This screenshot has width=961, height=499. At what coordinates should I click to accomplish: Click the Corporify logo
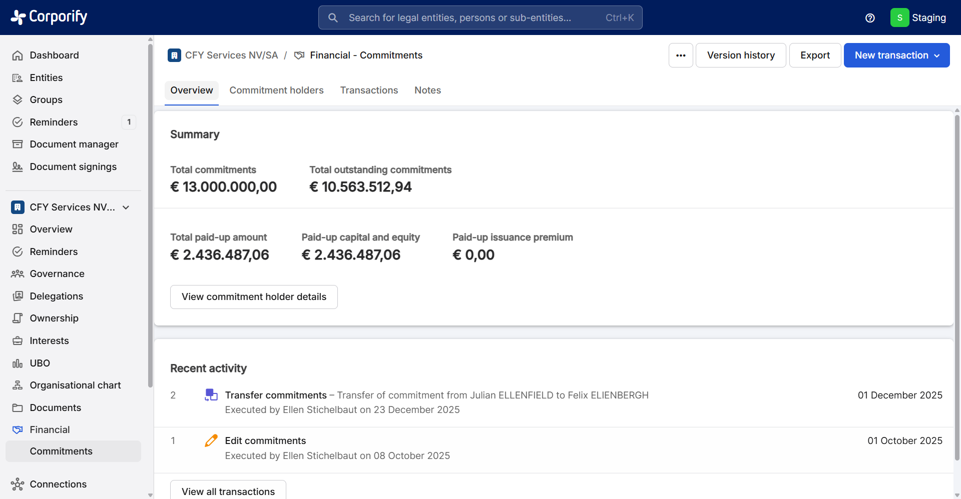click(x=49, y=17)
